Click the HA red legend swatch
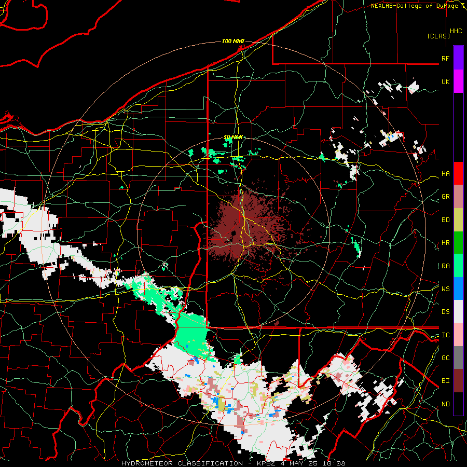The image size is (467, 467). point(458,173)
